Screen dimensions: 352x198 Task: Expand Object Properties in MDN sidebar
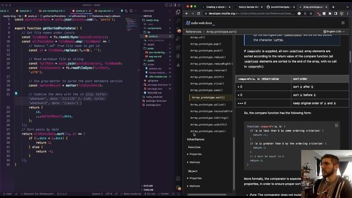[x=194, y=178]
